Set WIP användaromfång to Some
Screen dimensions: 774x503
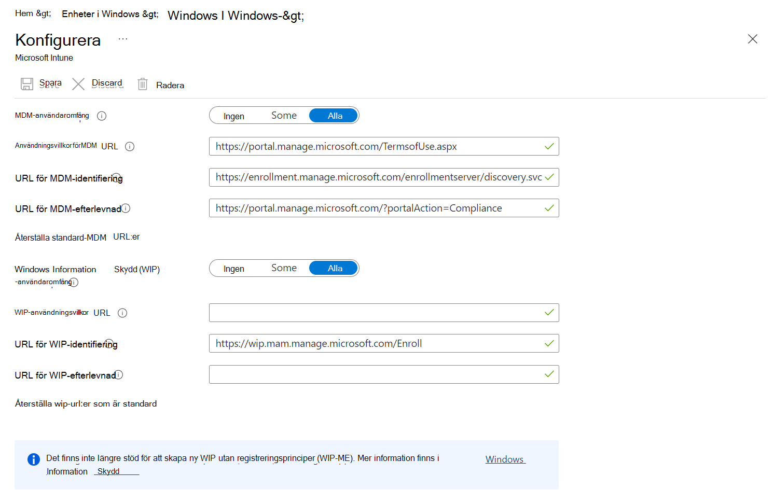click(x=284, y=268)
